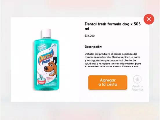Image resolution: width=160 pixels, height=120 pixels.
Task: Click the Original Formula text on bottle
Action: click(42, 47)
